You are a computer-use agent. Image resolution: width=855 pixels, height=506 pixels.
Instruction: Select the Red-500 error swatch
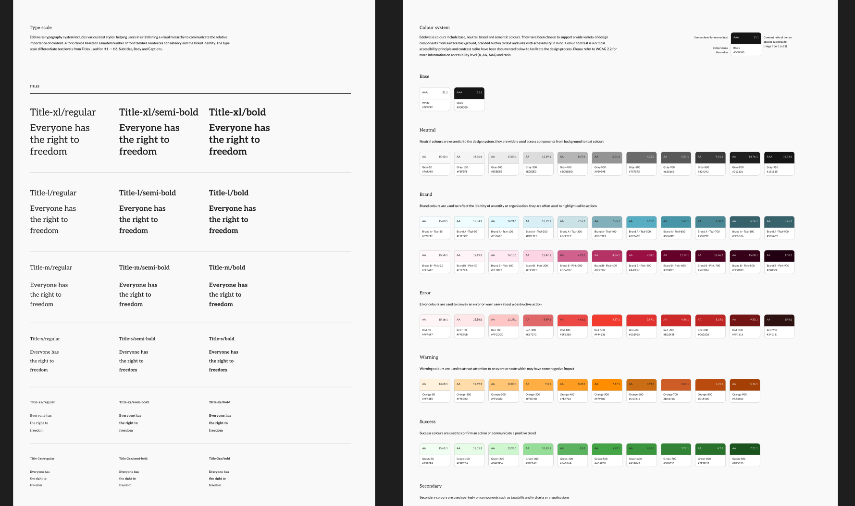click(607, 326)
